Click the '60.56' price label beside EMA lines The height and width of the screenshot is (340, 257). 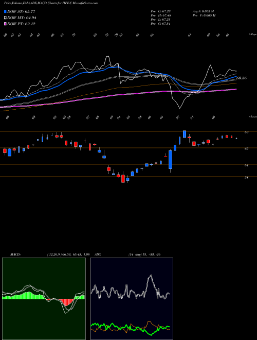point(242,78)
